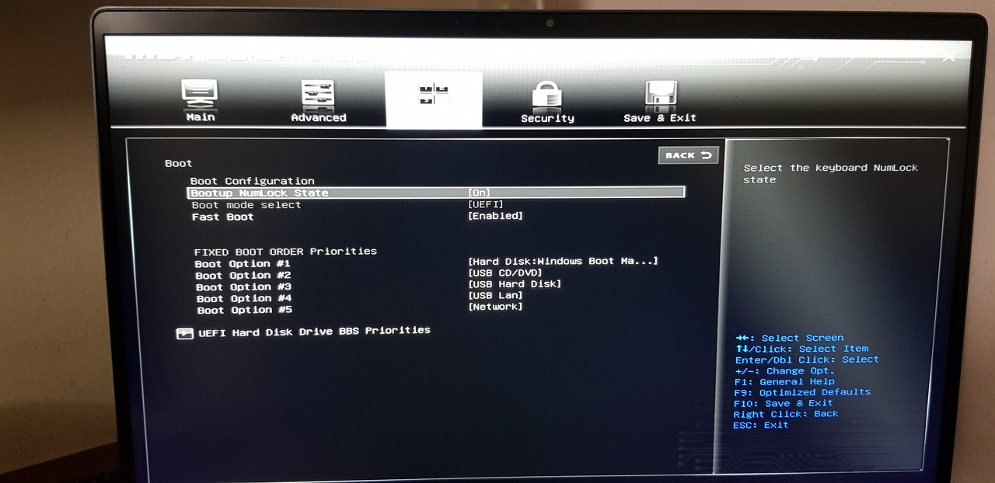Click the Right Click: Back hint
Screen dimensions: 995x483
pos(786,415)
